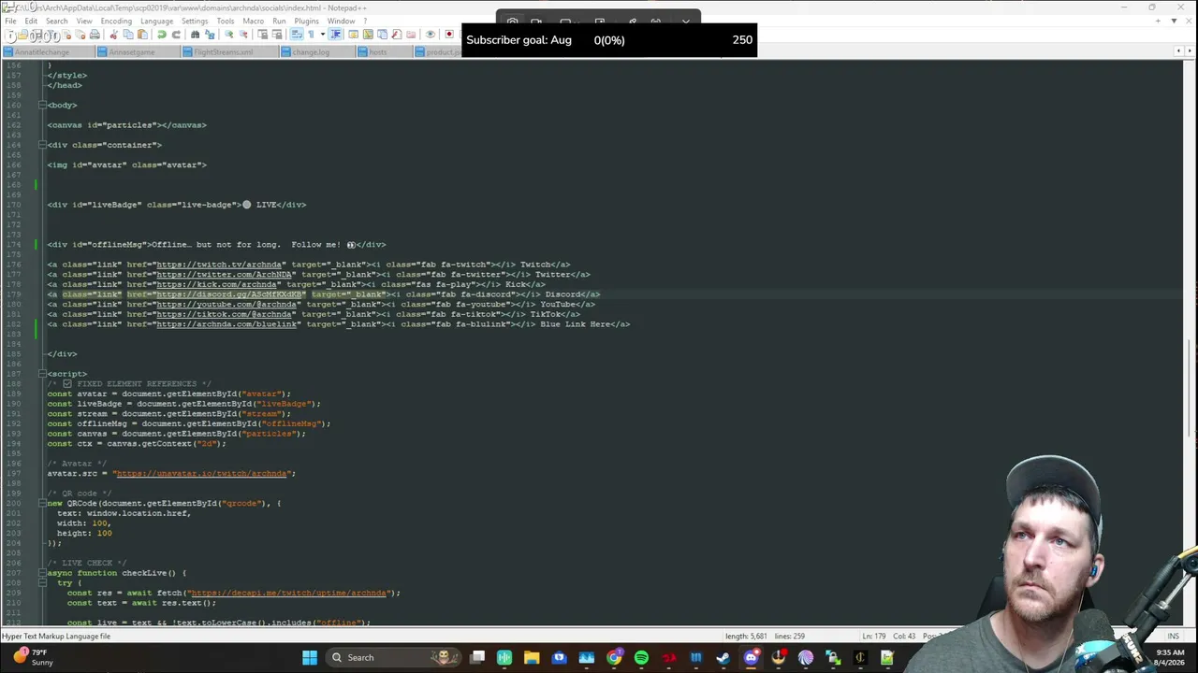Toggle Word Wrap in the toolbar
The width and height of the screenshot is (1198, 673).
[x=296, y=35]
